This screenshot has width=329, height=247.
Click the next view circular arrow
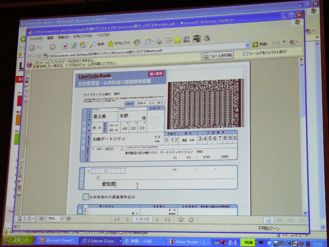[191, 220]
